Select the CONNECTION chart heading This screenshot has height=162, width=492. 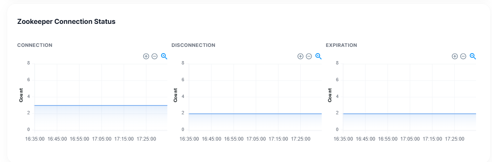tap(35, 45)
